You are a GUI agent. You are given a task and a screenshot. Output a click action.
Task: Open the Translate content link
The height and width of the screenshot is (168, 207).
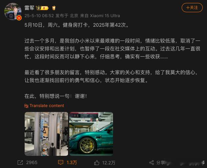coord(47,106)
